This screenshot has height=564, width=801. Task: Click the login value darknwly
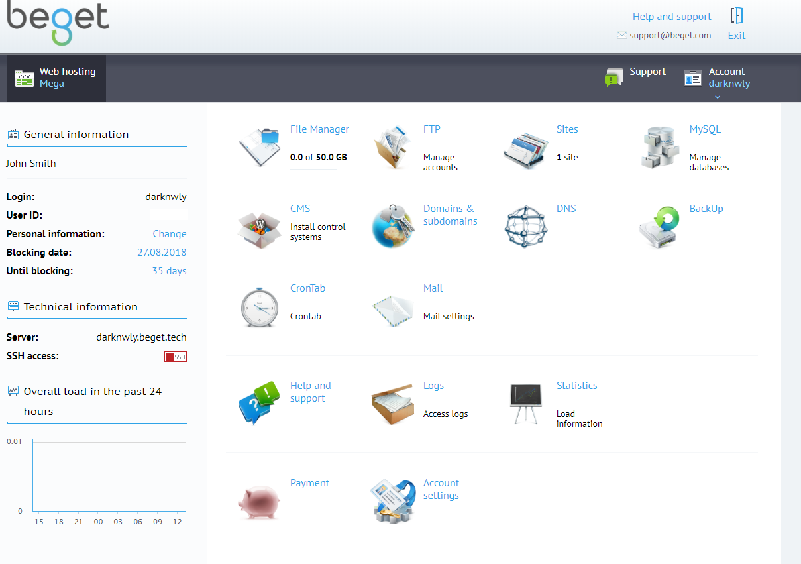(x=166, y=197)
